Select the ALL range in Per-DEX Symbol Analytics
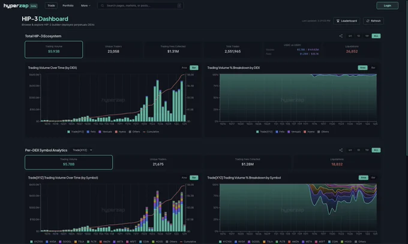 tap(376, 150)
